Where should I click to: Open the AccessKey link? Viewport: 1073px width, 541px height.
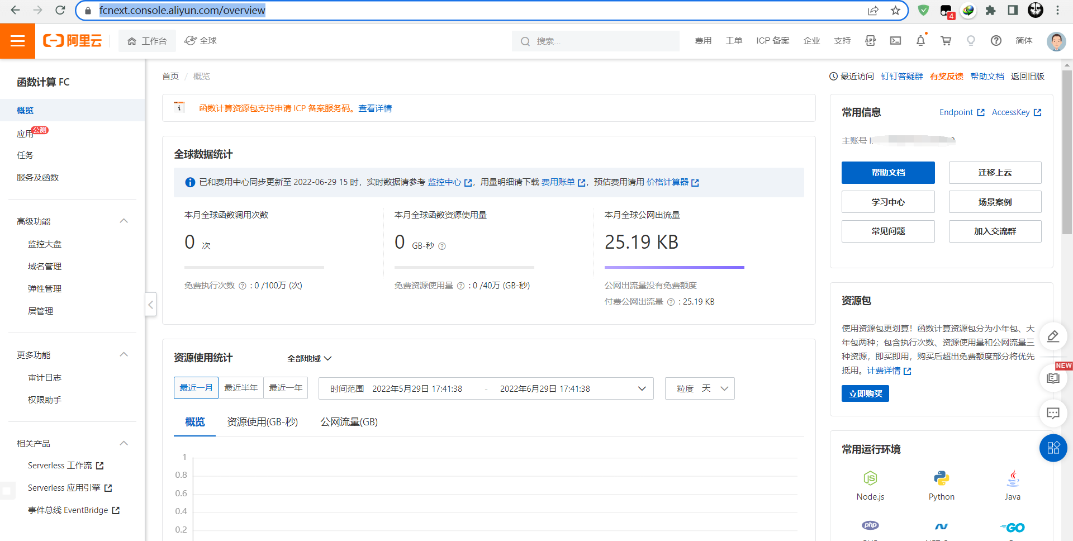(x=1017, y=112)
